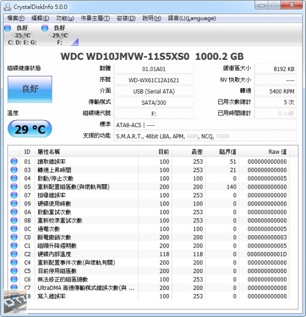Viewport: 306px width, 317px height.
Task: Click the transfer mode field SATA/300
Action: click(154, 103)
